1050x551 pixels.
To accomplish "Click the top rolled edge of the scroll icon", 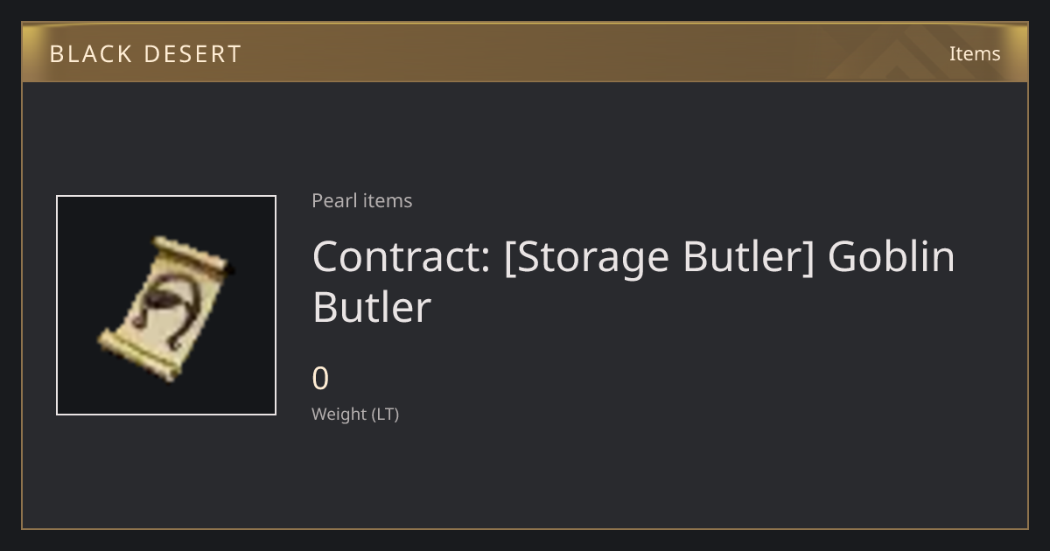I will [192, 254].
